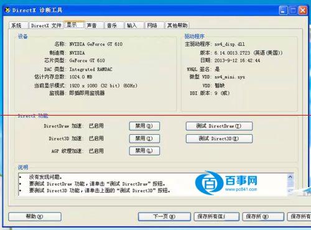Go to the 输入 tab

coord(134,25)
